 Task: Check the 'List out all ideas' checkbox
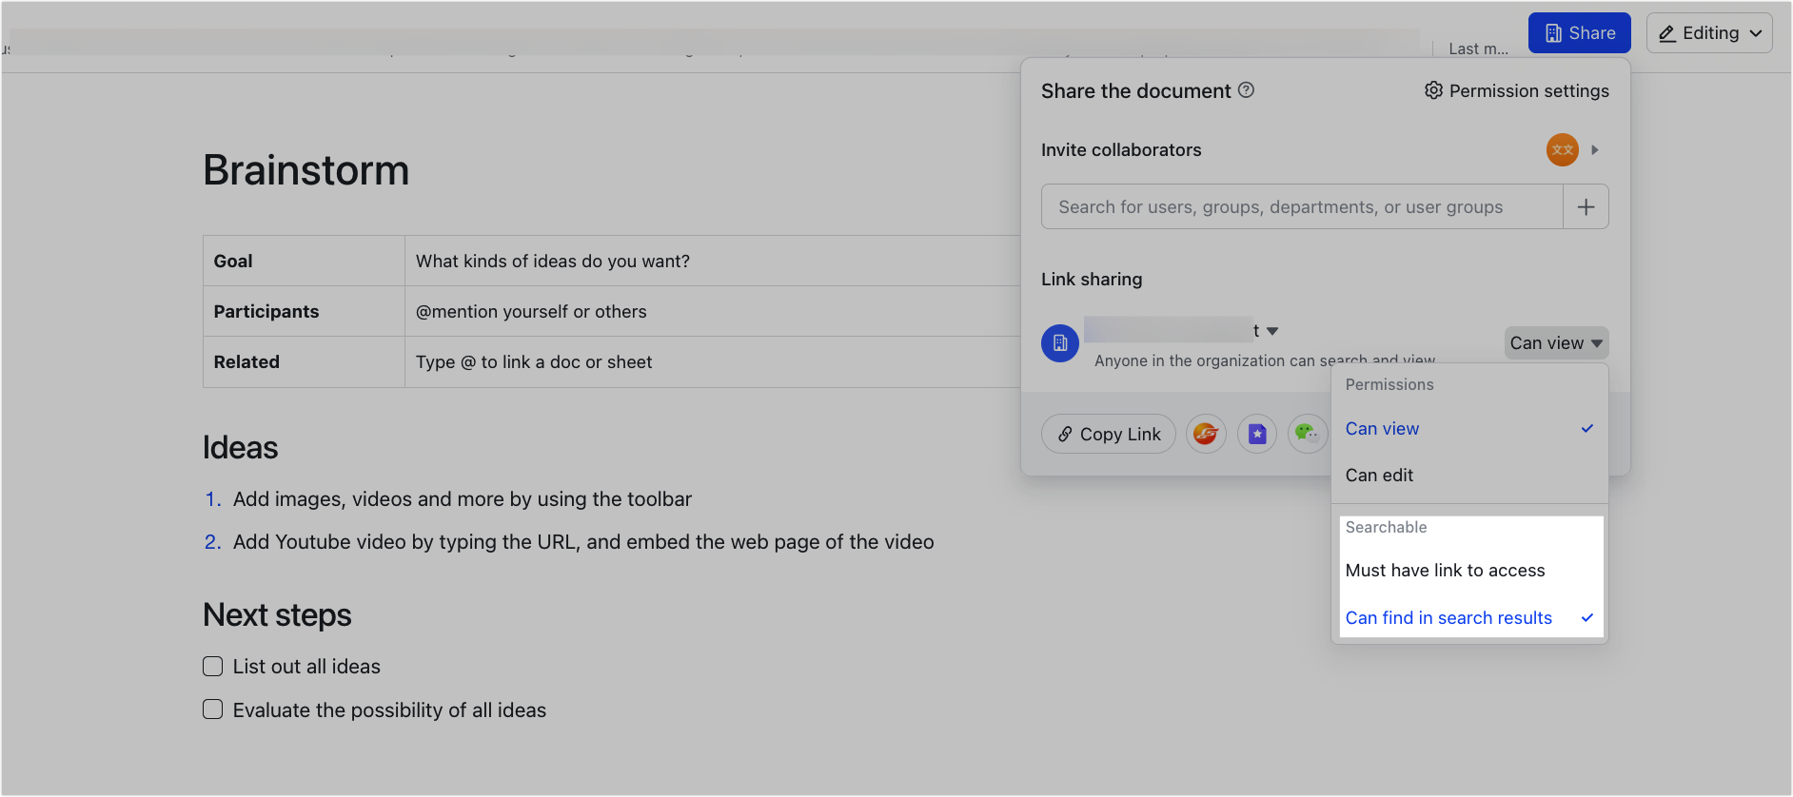213,667
